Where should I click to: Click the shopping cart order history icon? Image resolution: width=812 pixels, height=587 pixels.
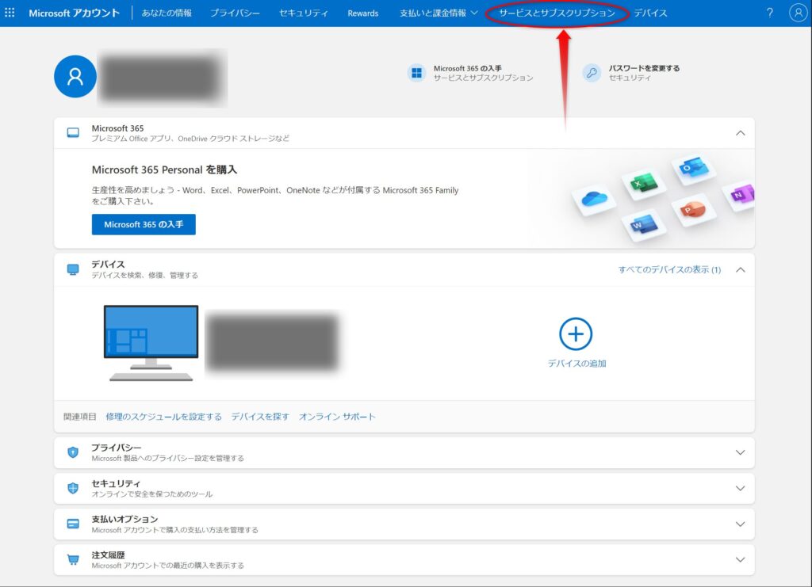(x=73, y=560)
